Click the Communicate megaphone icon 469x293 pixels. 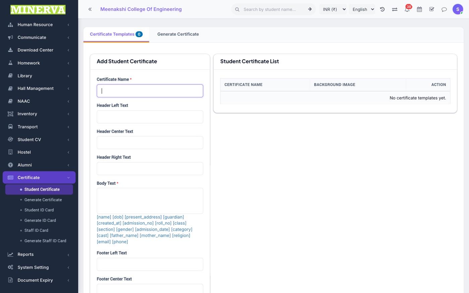click(10, 38)
